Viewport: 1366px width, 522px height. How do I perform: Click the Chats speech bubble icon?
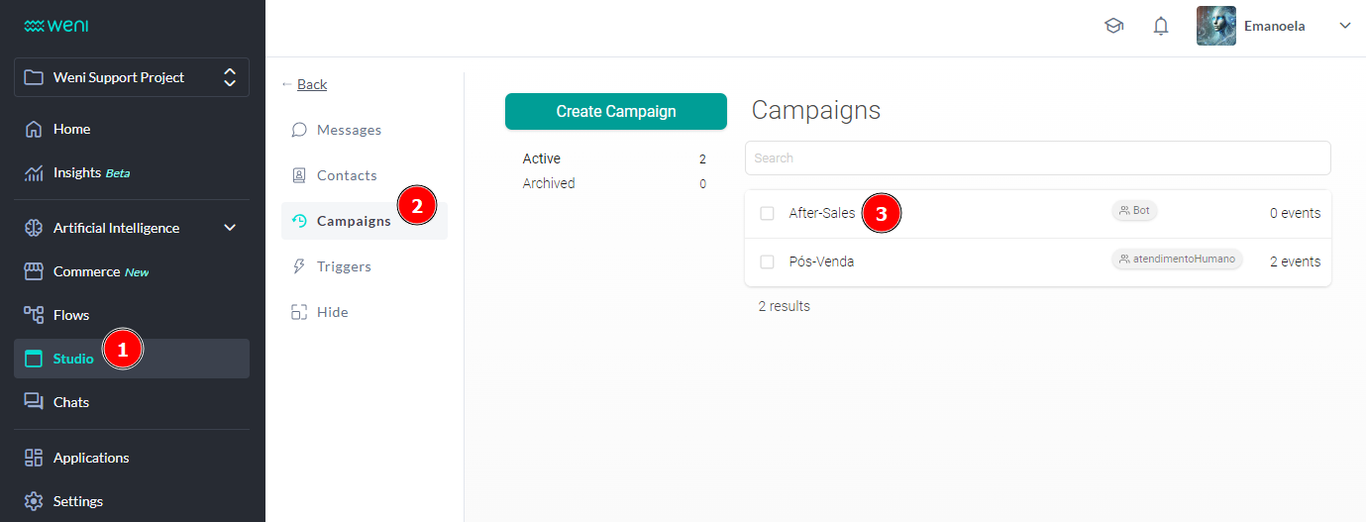tap(34, 402)
